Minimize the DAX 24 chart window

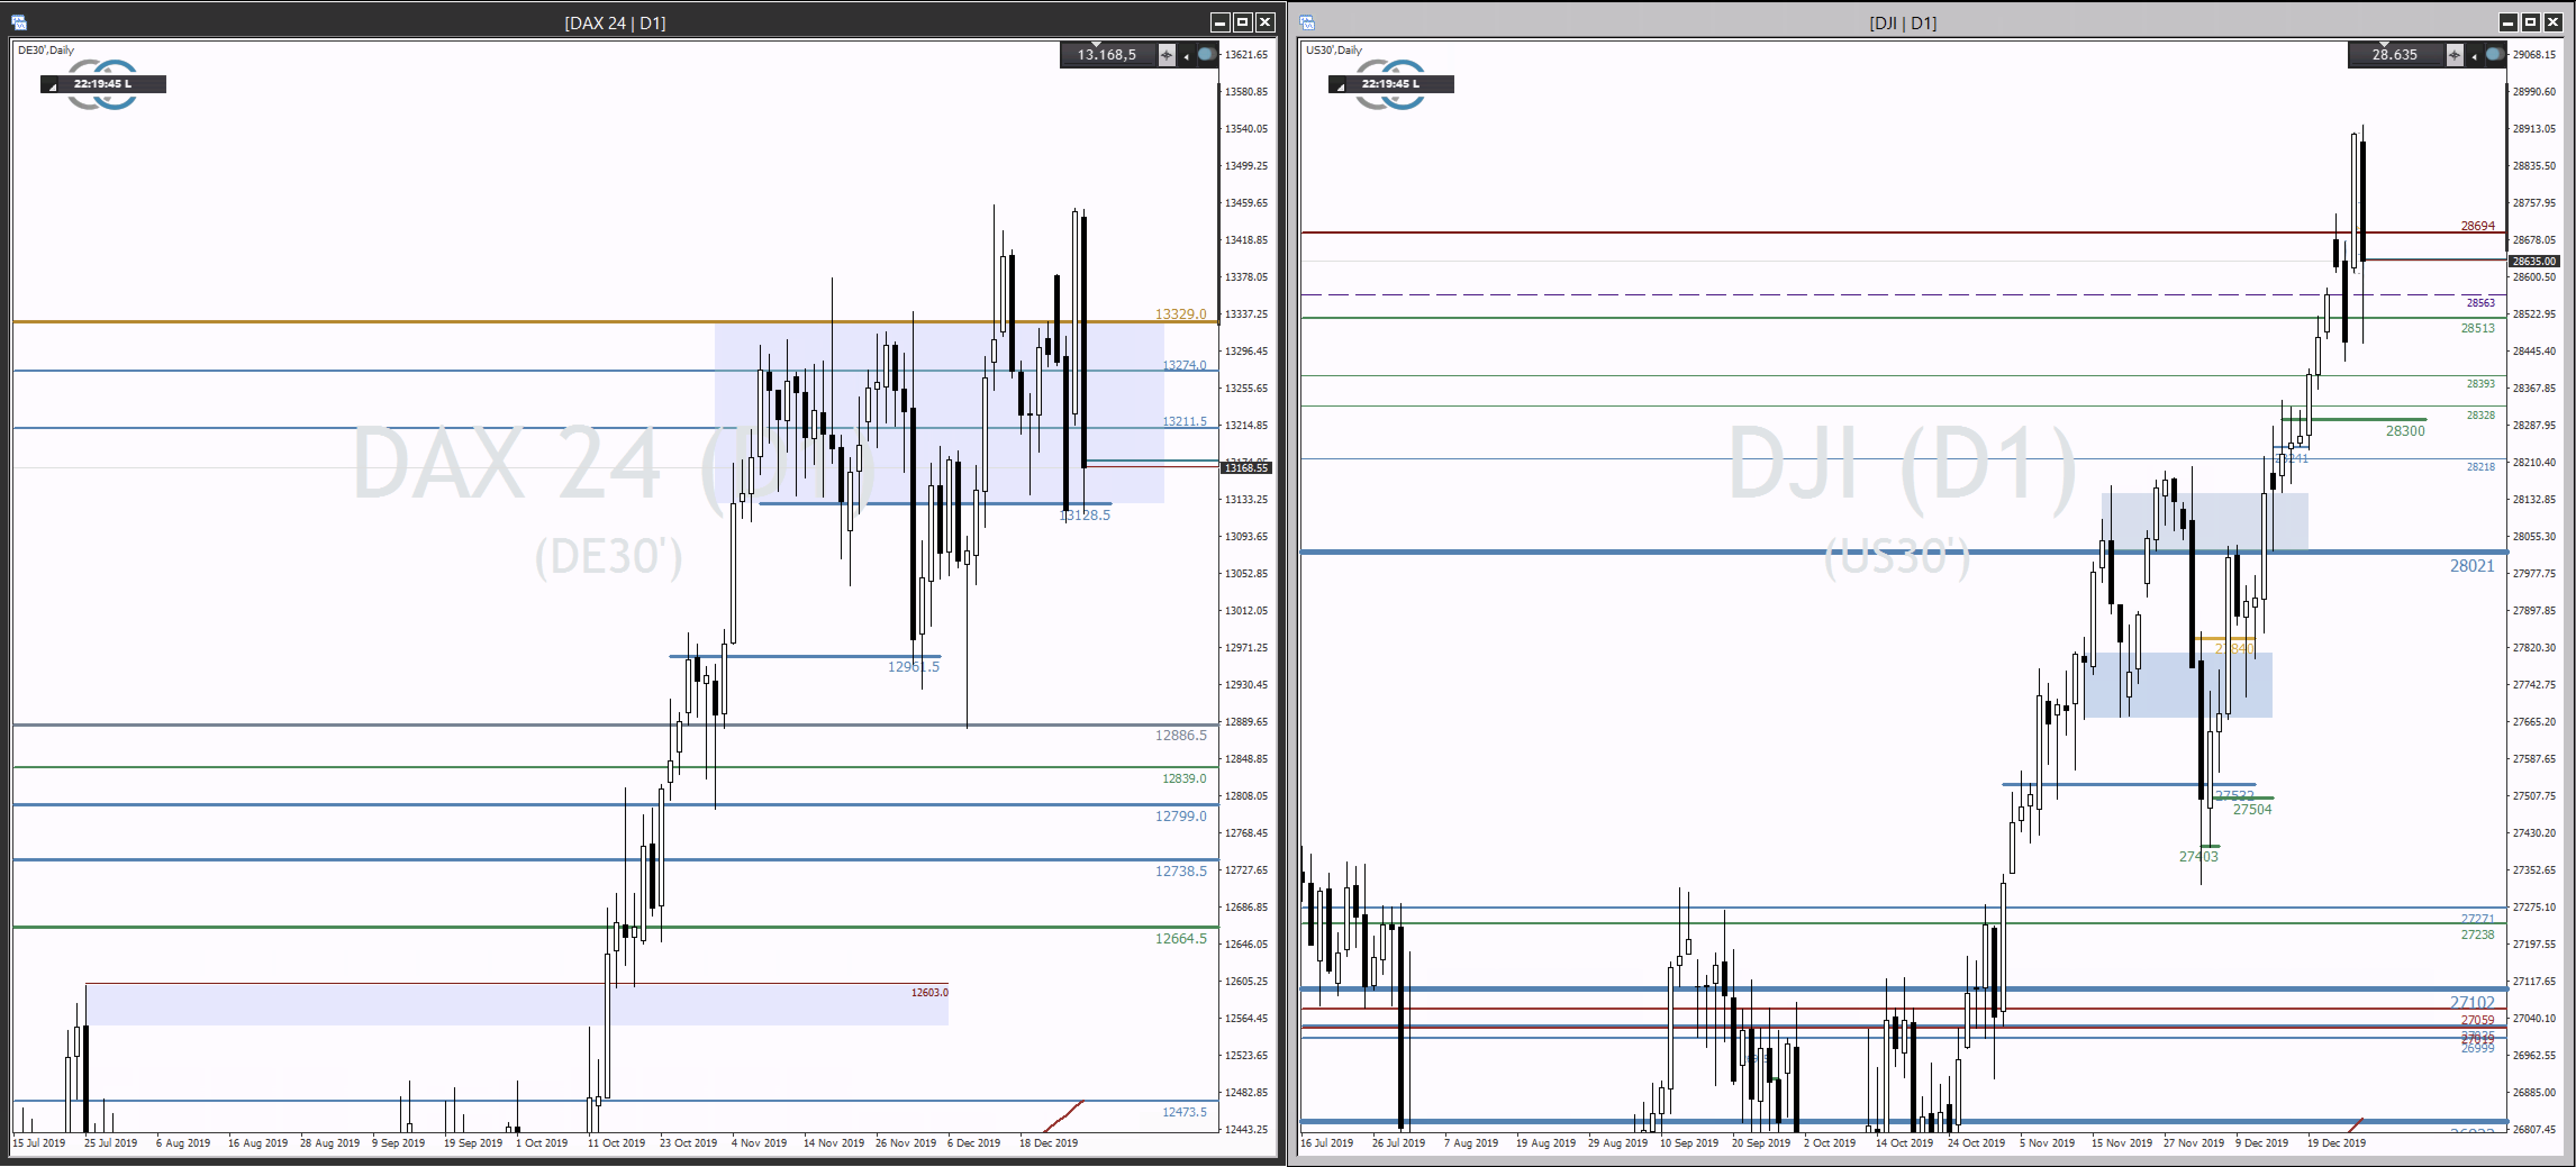pyautogui.click(x=1220, y=22)
